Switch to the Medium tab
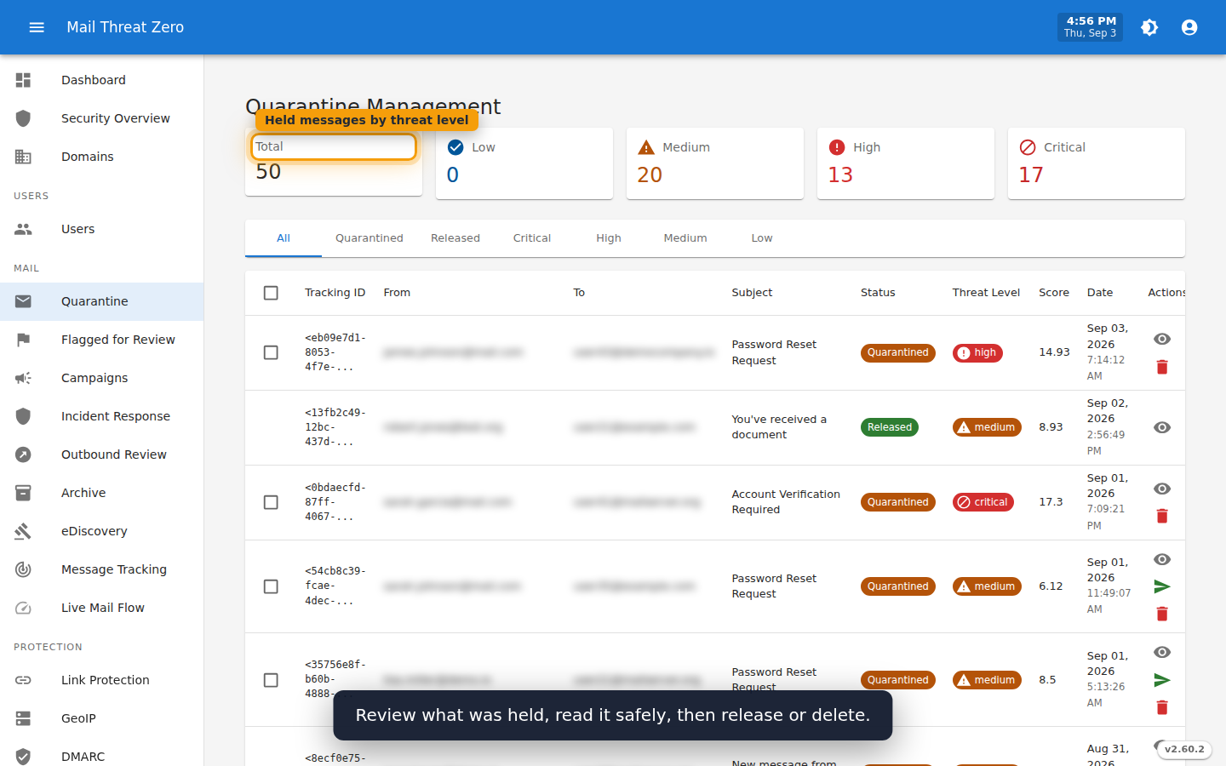 [685, 238]
